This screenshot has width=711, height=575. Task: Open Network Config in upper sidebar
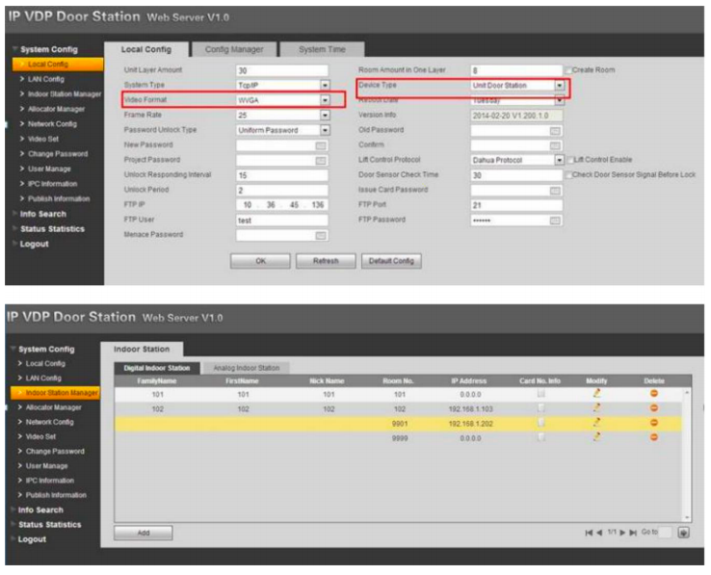52,124
